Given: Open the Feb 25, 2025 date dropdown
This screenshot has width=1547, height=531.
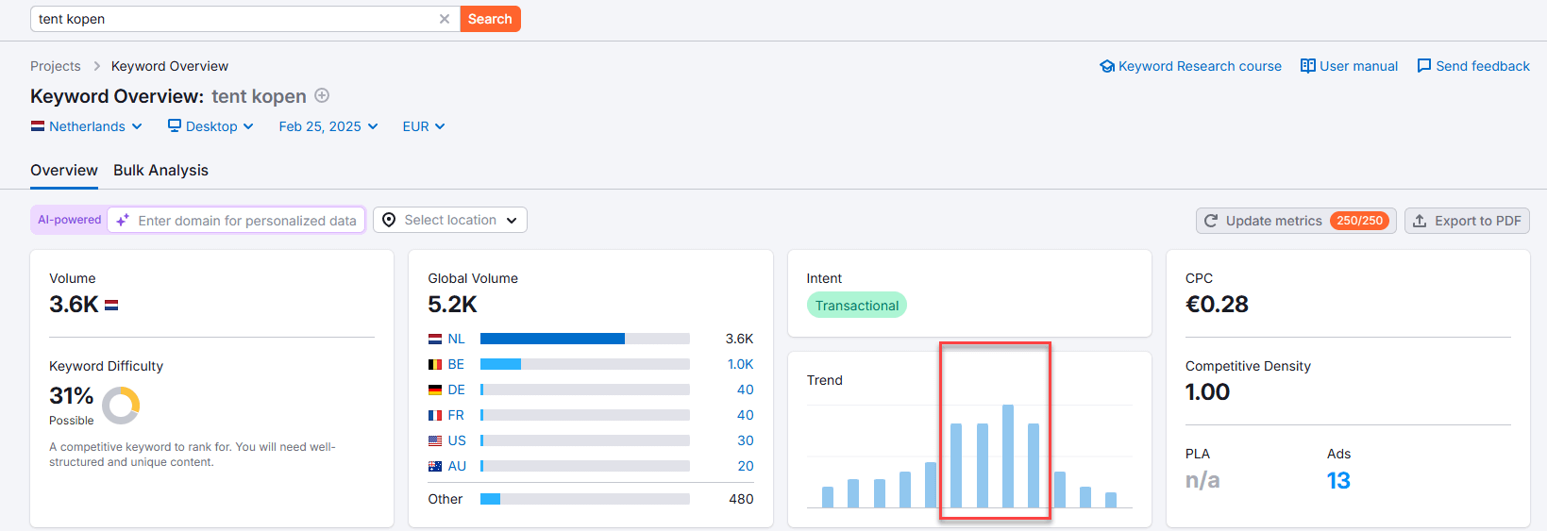Looking at the screenshot, I should (328, 126).
